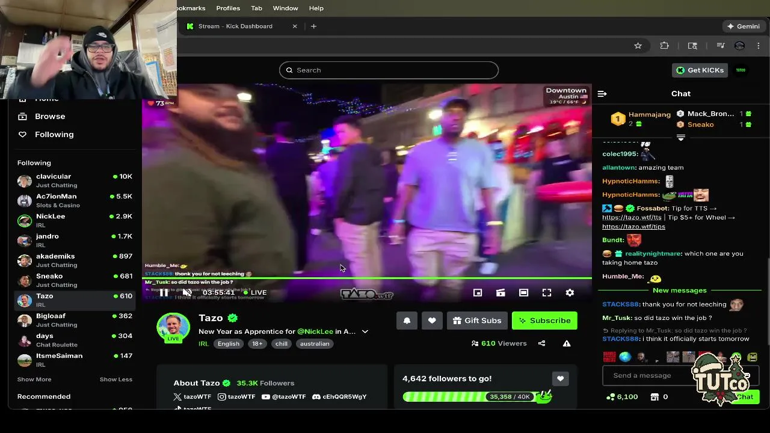
Task: Open Gift Subs for Tazo
Action: pos(478,321)
